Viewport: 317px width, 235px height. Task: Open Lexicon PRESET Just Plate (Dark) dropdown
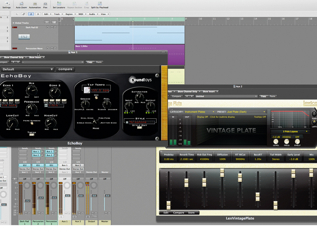(x=246, y=112)
